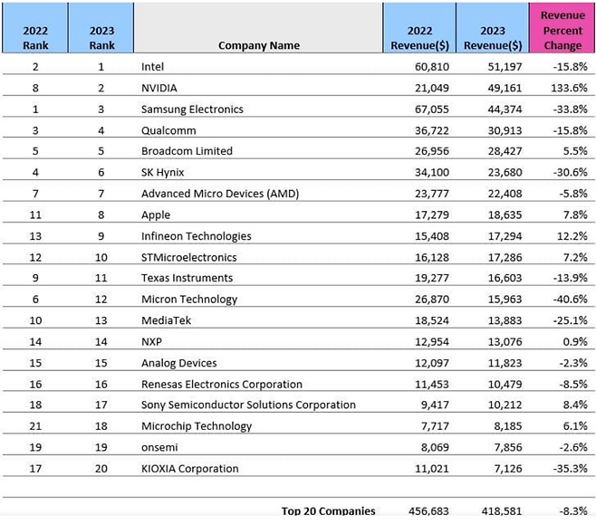Viewport: 596px width, 524px height.
Task: Click the 2023 Rank header cell
Action: (x=101, y=38)
